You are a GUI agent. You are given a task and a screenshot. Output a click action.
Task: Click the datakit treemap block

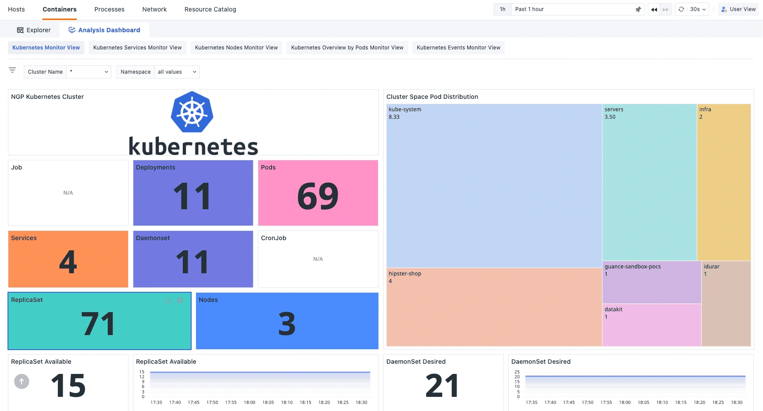coord(652,325)
